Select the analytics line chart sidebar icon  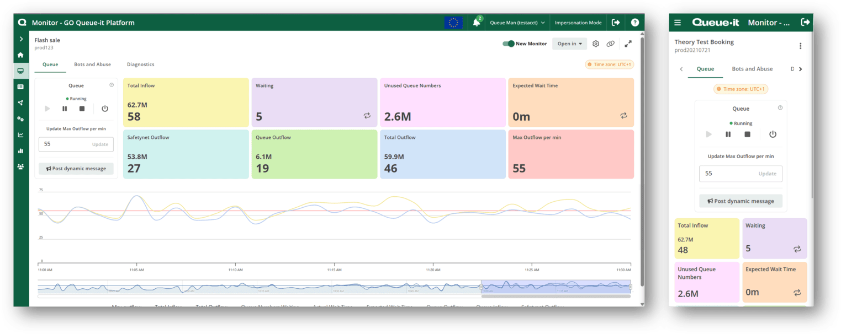click(x=20, y=134)
